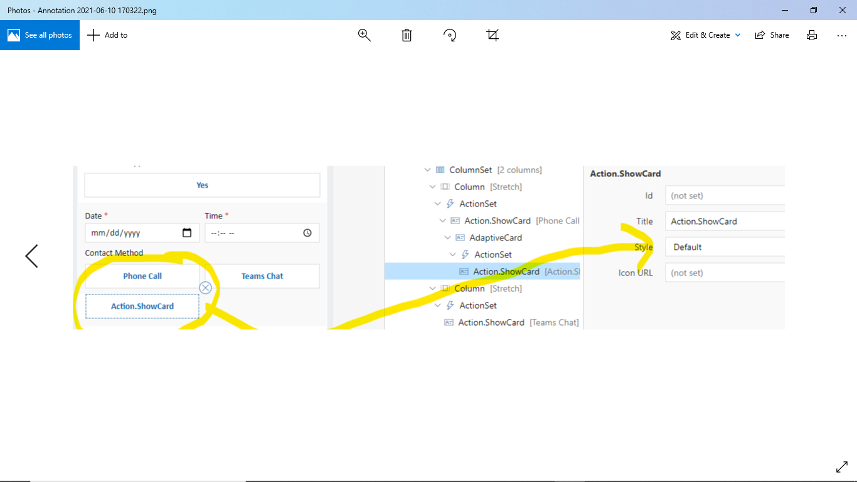857x482 pixels.
Task: Print the image using the printer icon
Action: tap(812, 35)
